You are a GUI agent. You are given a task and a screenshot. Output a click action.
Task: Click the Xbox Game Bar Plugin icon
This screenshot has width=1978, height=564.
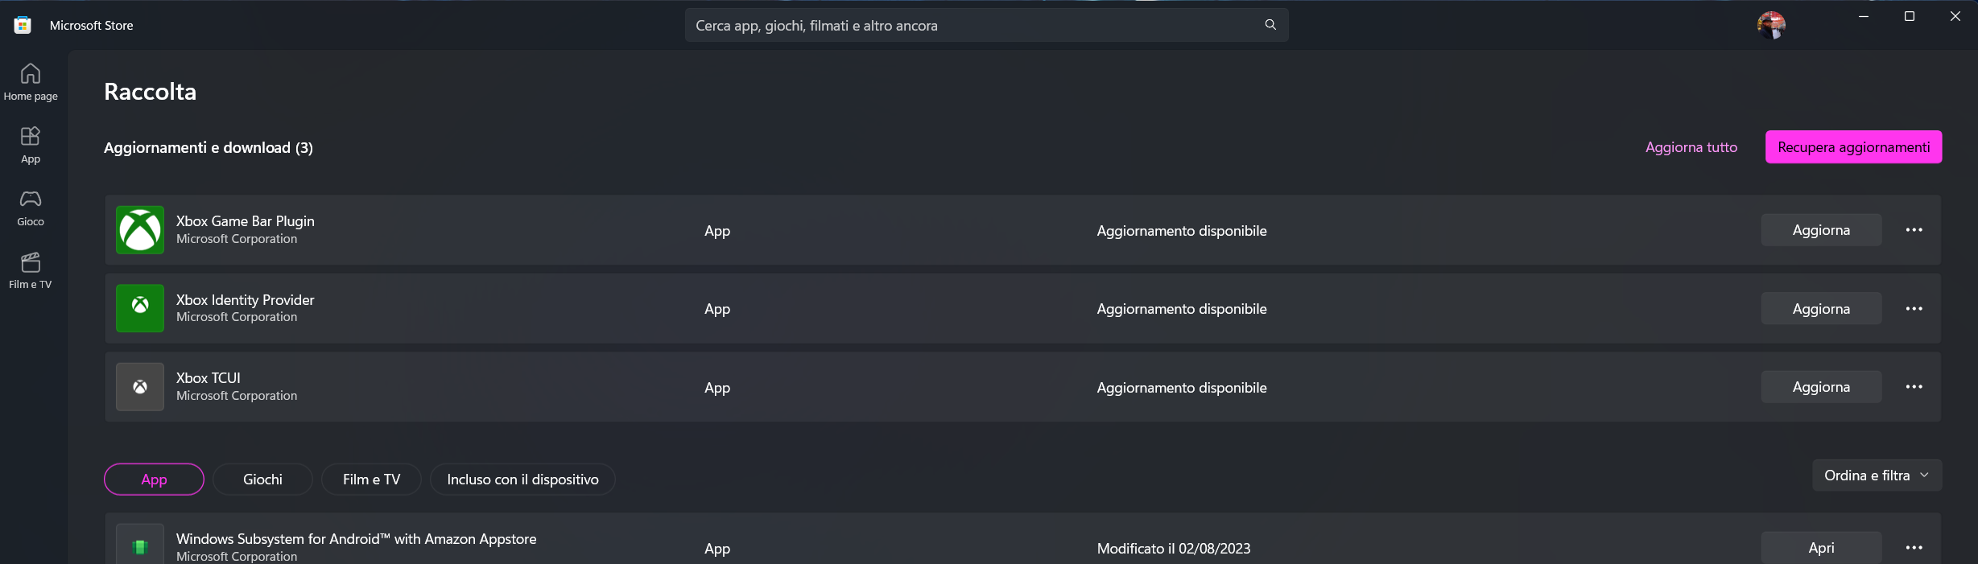(140, 230)
